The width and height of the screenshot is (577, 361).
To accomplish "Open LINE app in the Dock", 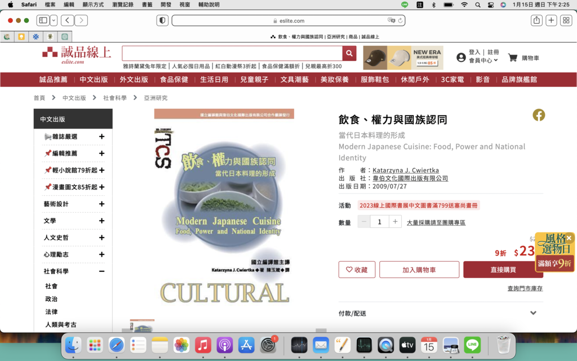I will (472, 345).
